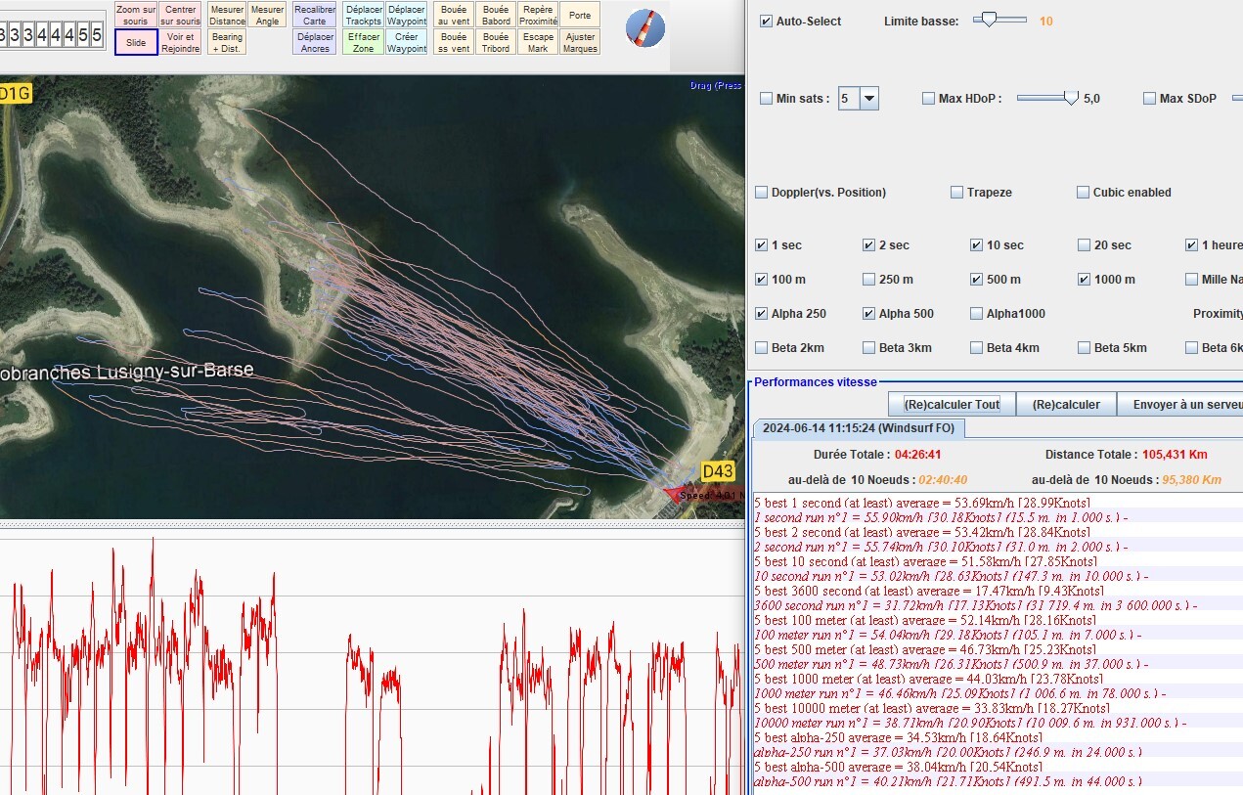This screenshot has width=1243, height=795.
Task: Select the Zoom sur souris tool
Action: [136, 15]
